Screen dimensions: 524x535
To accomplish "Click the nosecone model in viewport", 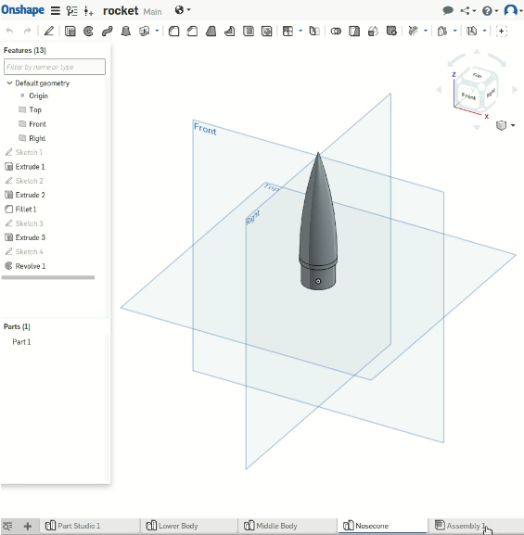I will pyautogui.click(x=318, y=222).
